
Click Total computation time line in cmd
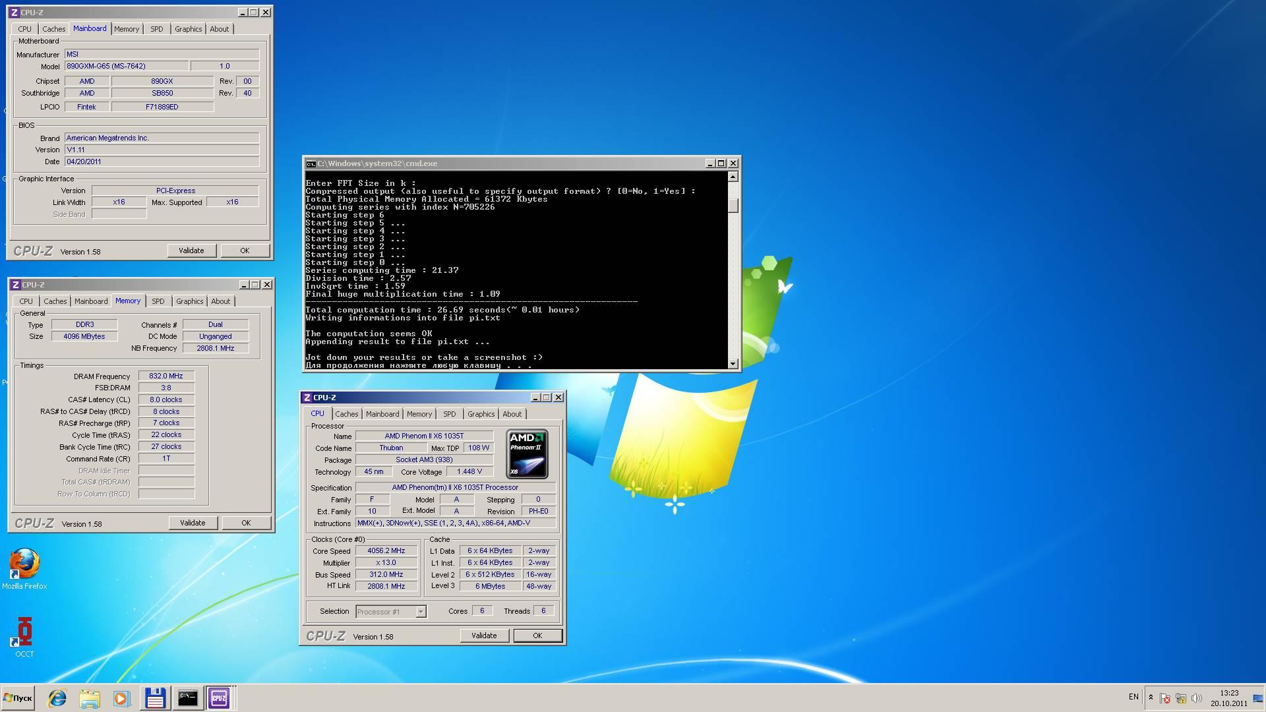coord(442,310)
